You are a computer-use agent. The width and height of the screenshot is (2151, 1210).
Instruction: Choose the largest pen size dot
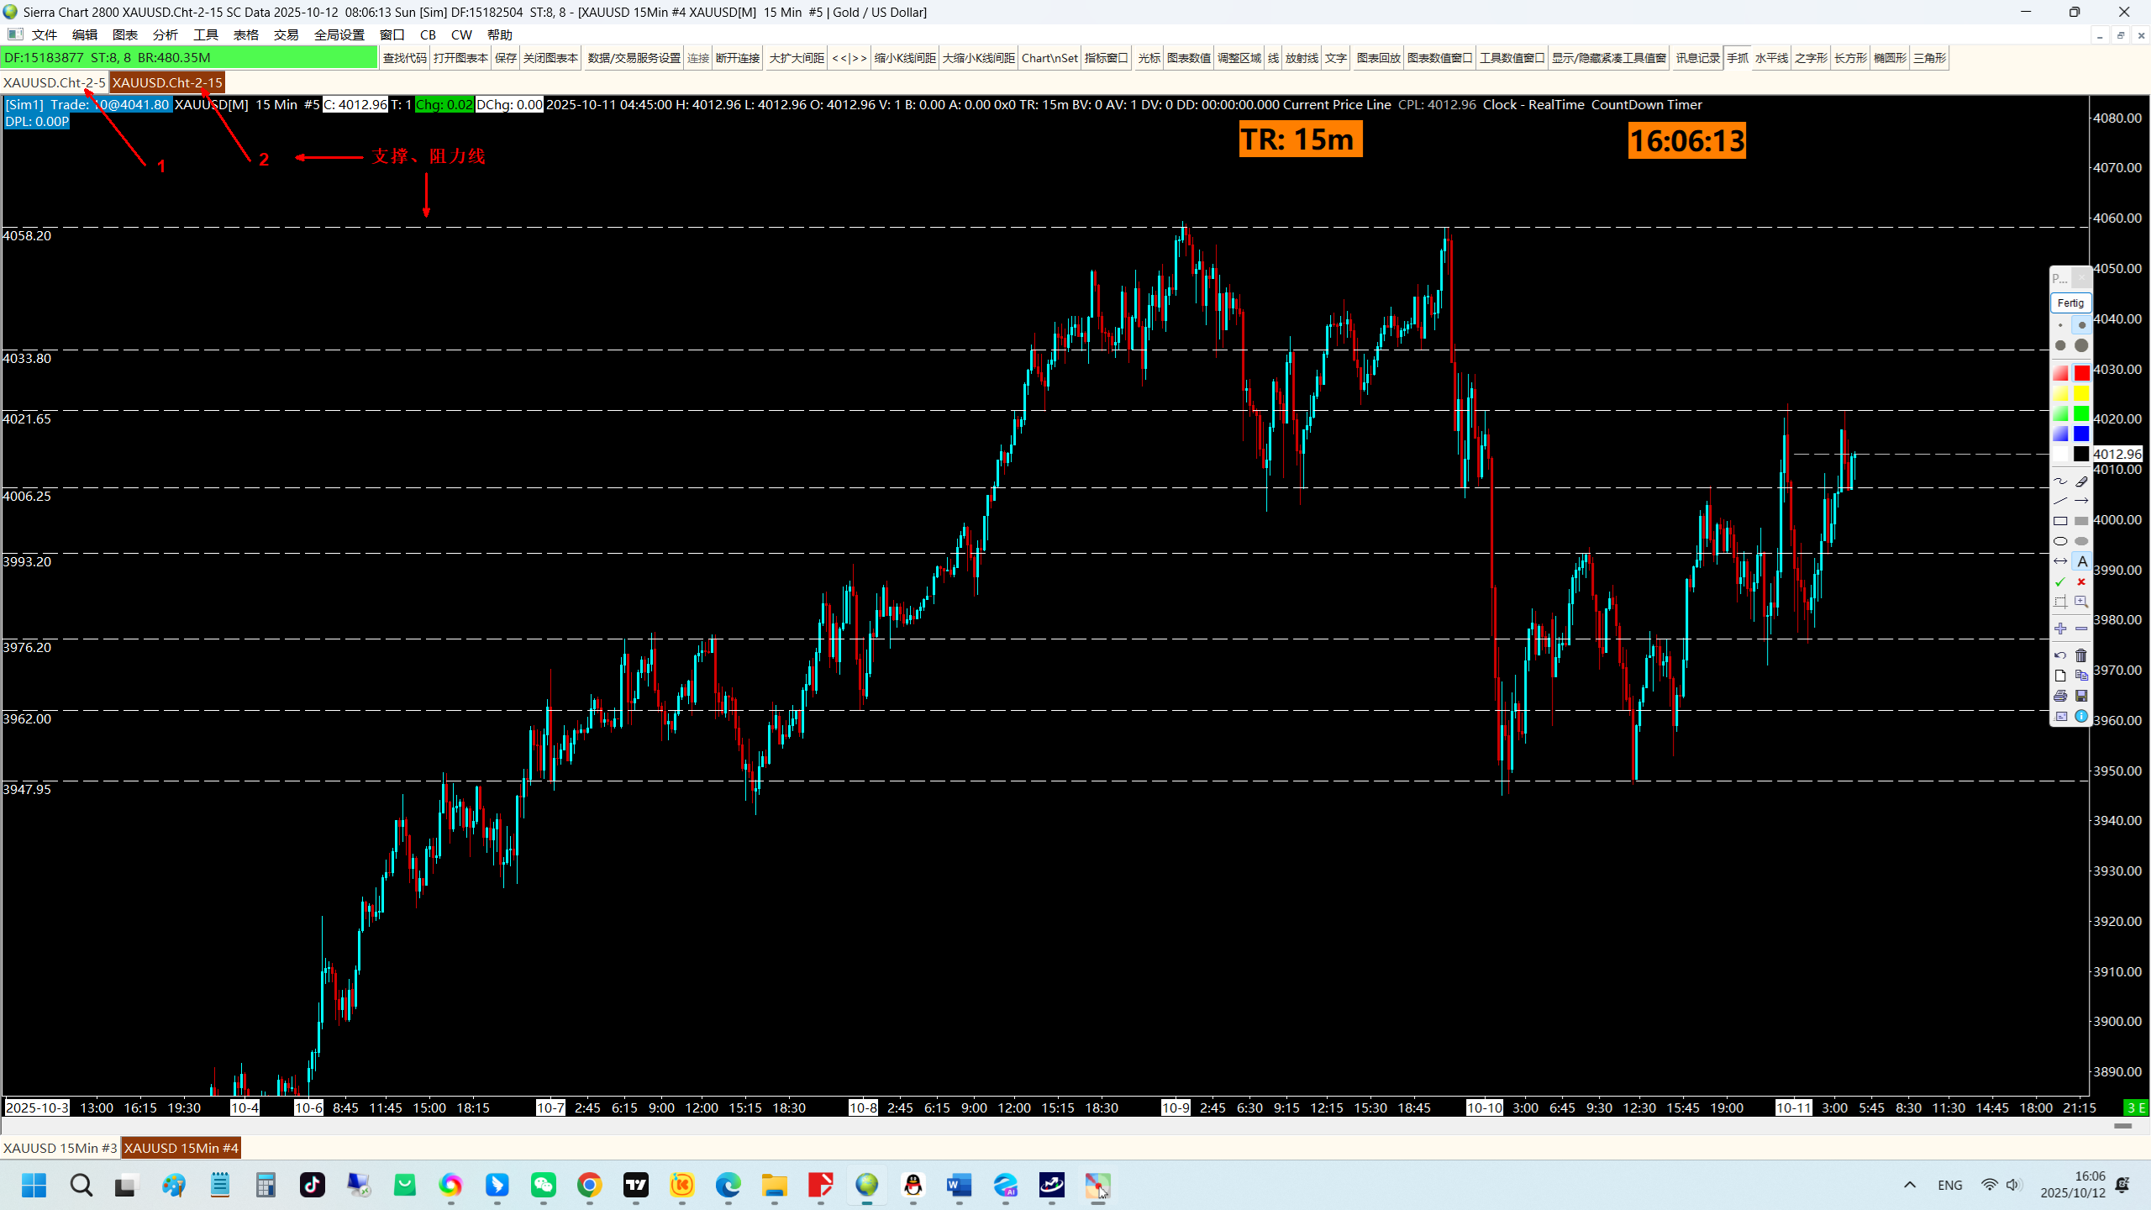pyautogui.click(x=2080, y=345)
